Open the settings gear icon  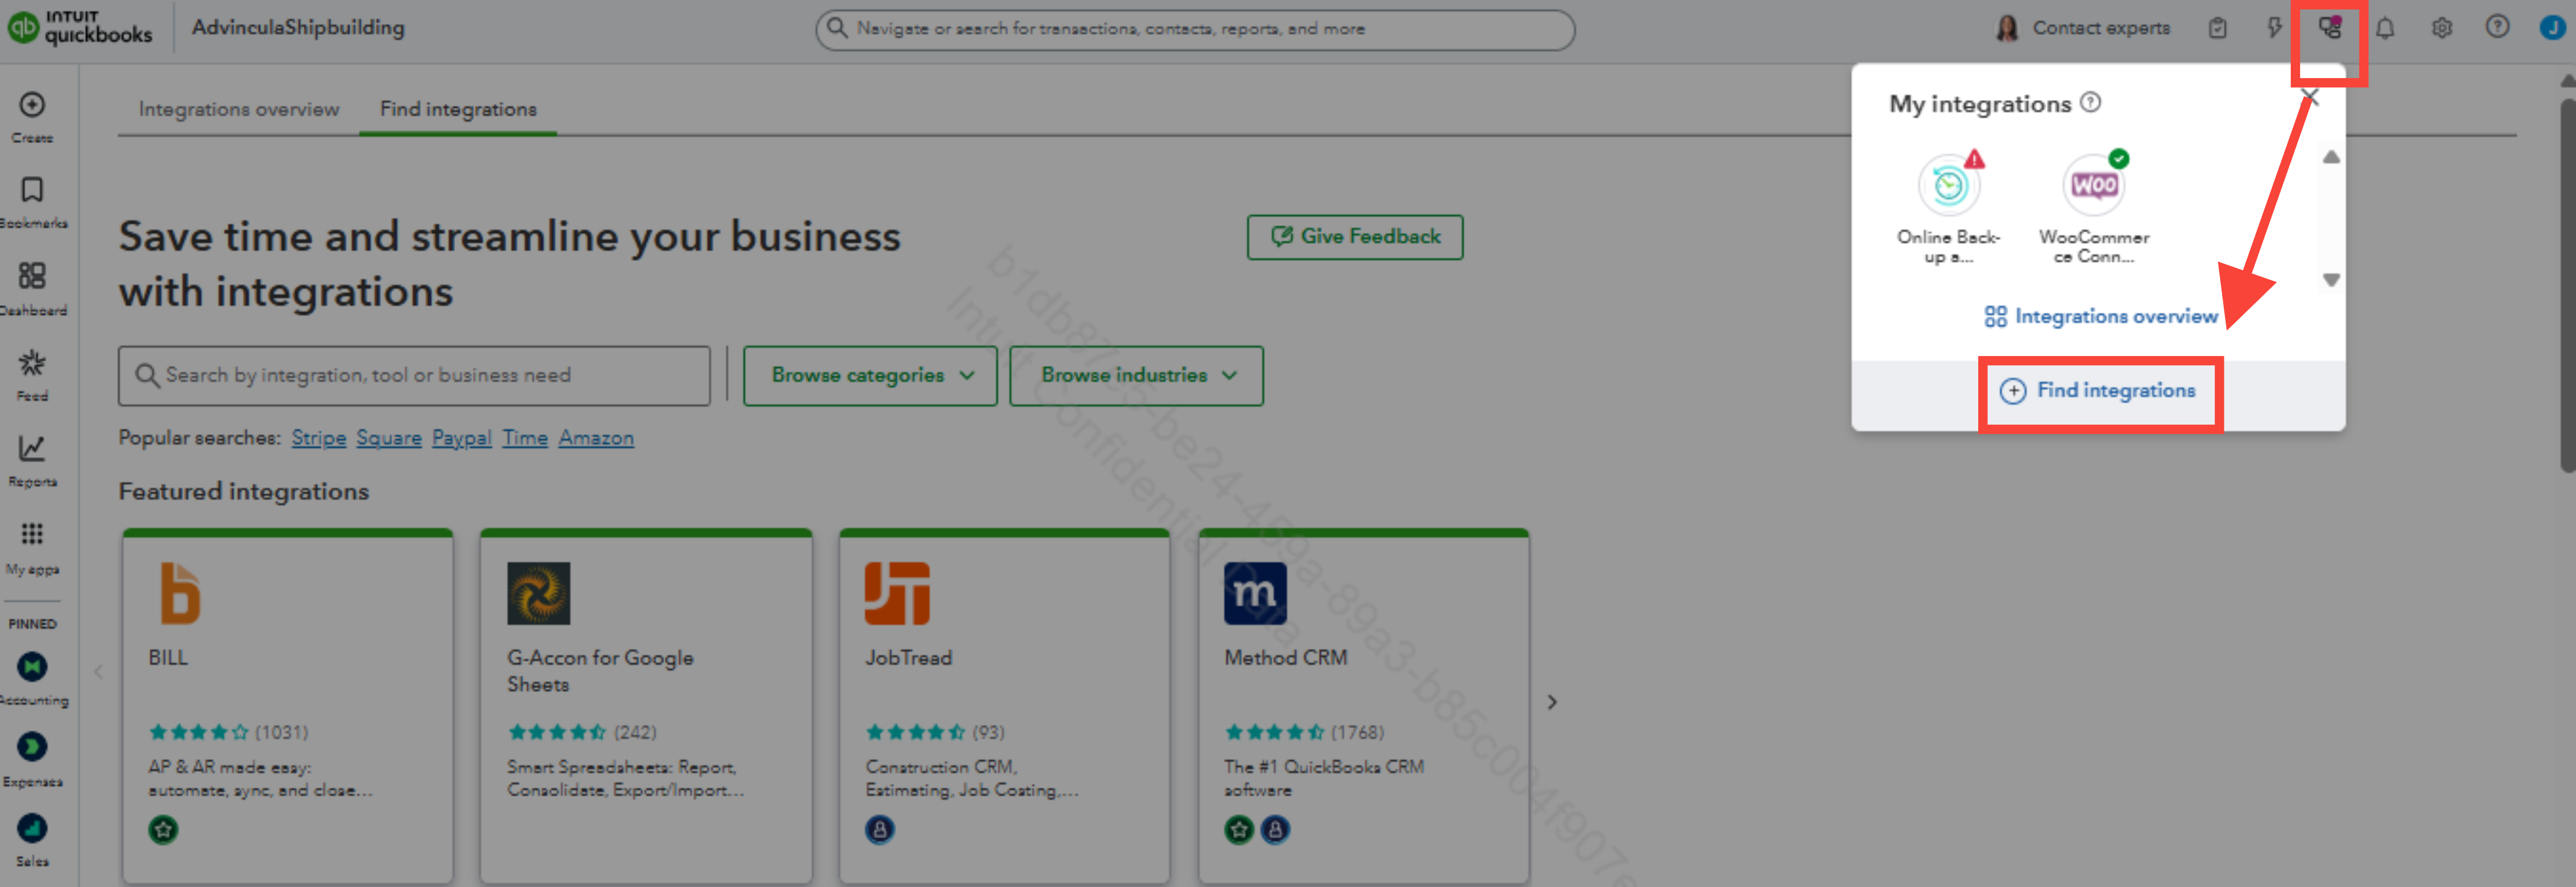[x=2442, y=28]
